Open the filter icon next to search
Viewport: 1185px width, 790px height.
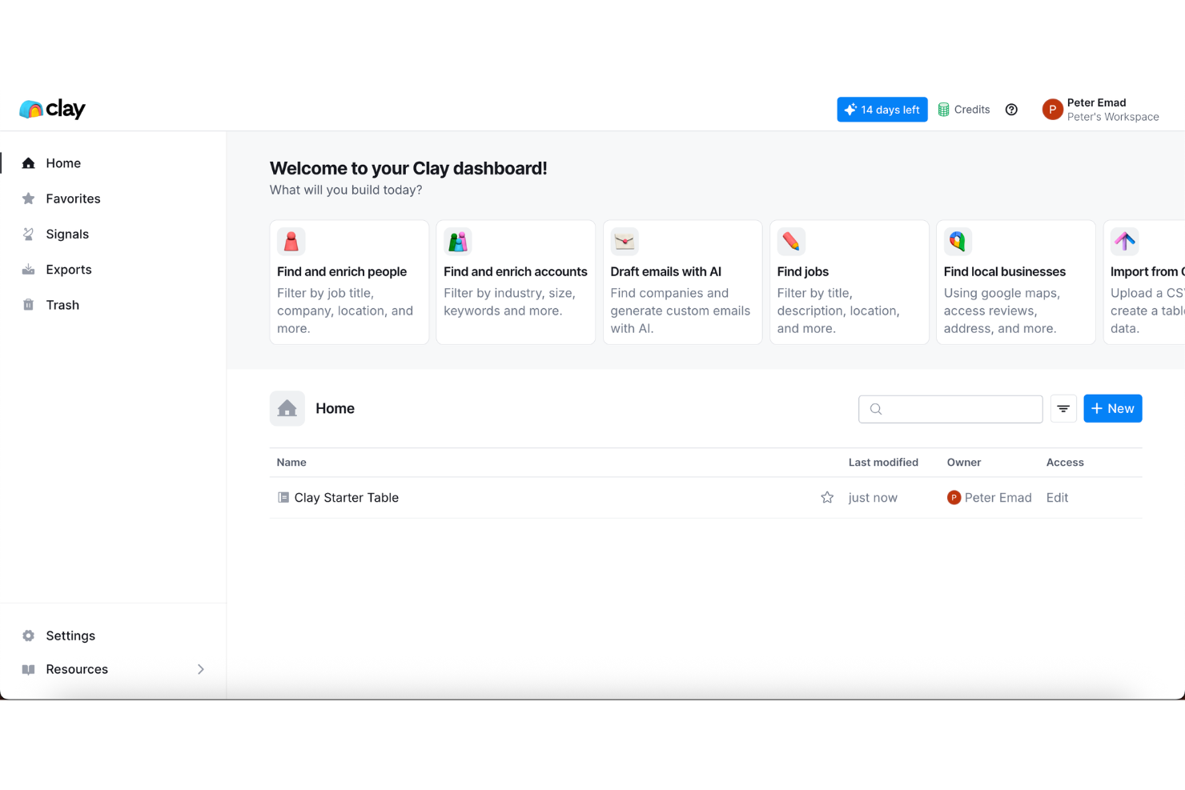point(1063,409)
